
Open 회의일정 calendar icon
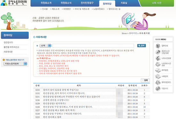pyautogui.click(x=158, y=70)
